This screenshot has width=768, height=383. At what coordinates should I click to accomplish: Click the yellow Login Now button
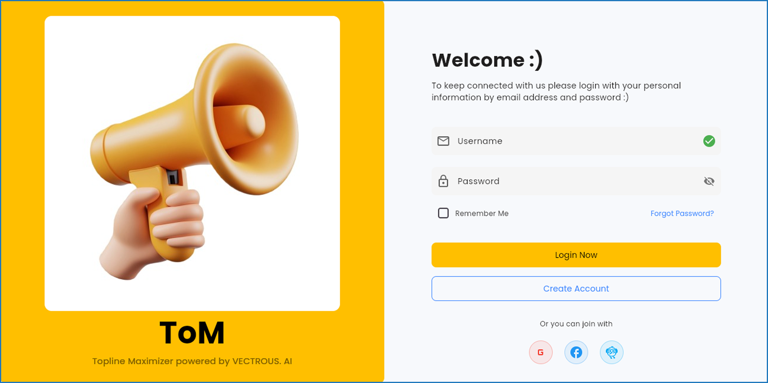[x=576, y=255]
